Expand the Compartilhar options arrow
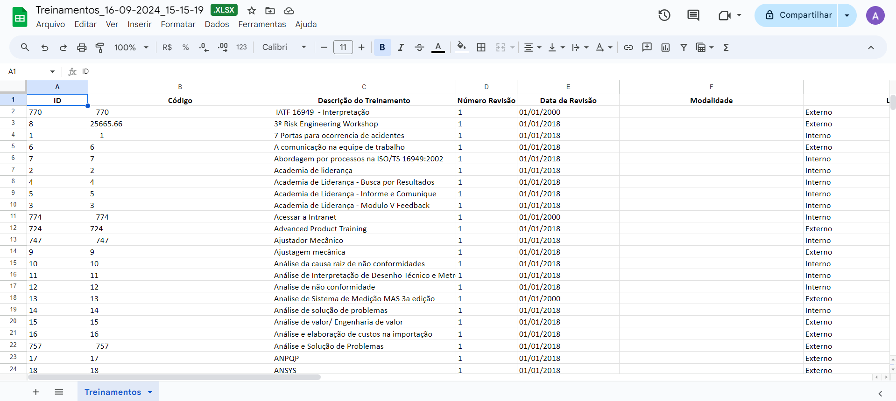 [847, 15]
